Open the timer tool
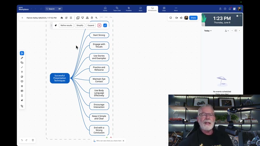260x146 pixels. pyautogui.click(x=92, y=18)
